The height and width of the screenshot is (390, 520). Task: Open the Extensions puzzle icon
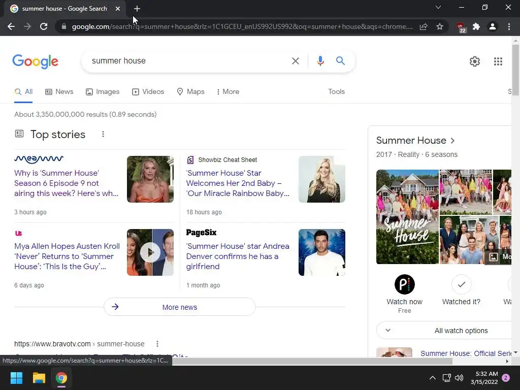(x=476, y=26)
